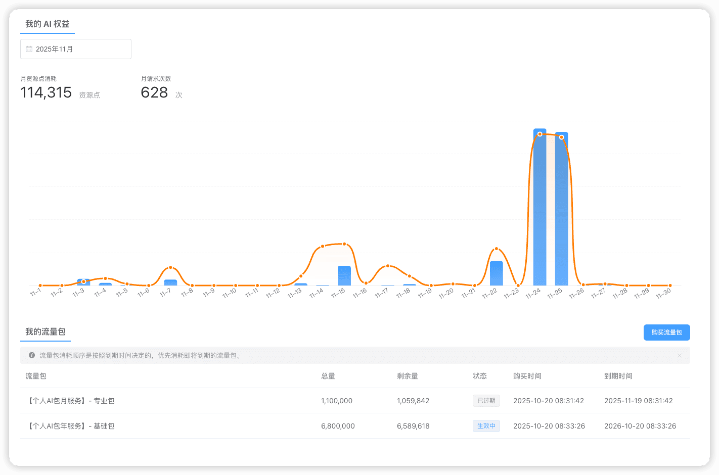Click the 114,315 monthly resource points value

click(46, 92)
